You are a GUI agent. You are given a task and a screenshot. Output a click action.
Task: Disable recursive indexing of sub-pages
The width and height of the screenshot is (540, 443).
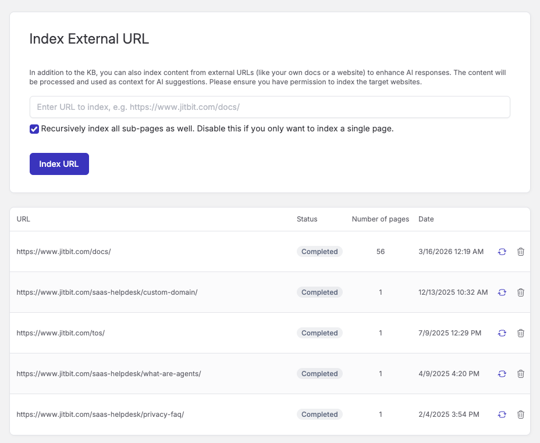pyautogui.click(x=34, y=129)
